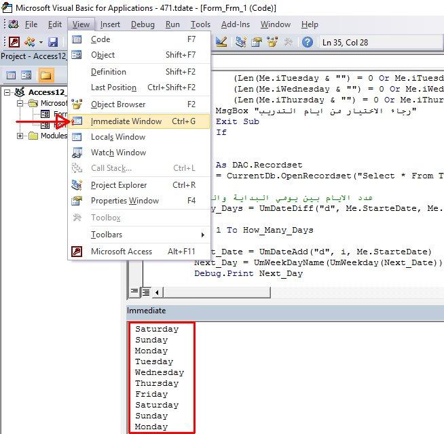This screenshot has width=444, height=434.
Task: Click the Ln 35, Col 28 position box
Action: tap(381, 43)
